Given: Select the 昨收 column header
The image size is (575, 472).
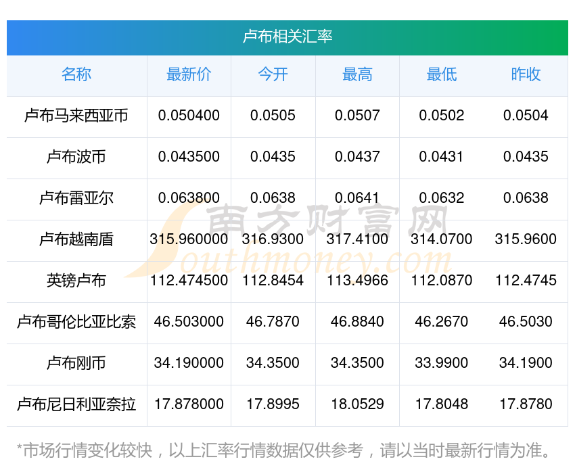Looking at the screenshot, I should click(x=526, y=74).
